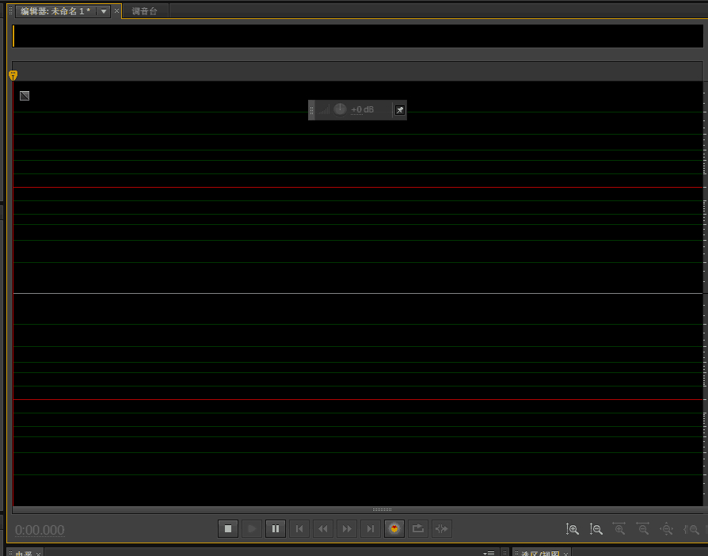Image resolution: width=708 pixels, height=556 pixels.
Task: Click the Editor panel bottom resize grip
Action: click(382, 509)
